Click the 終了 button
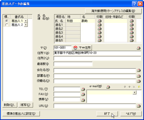The image size is (144, 120). point(107,114)
